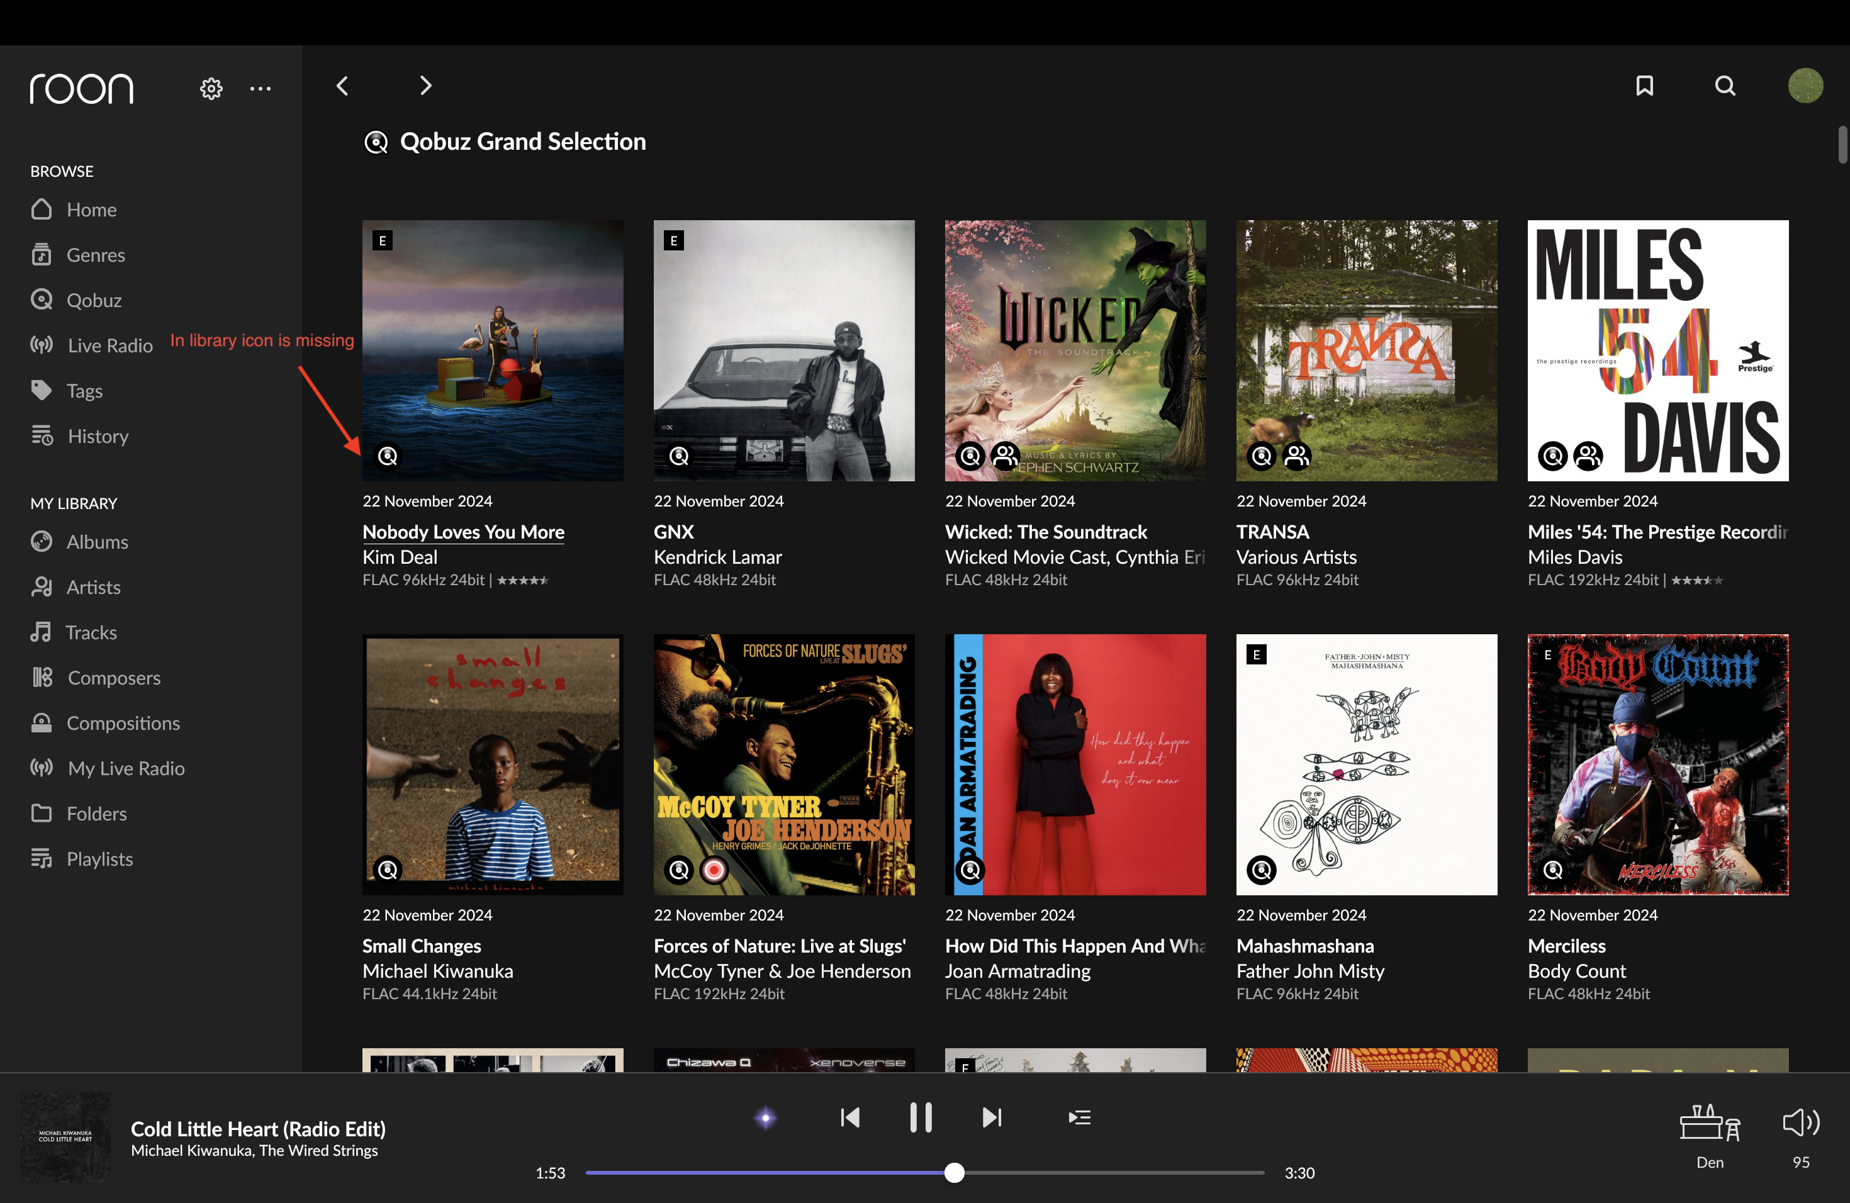Click Qobuz Grand Selection heading
Image resolution: width=1850 pixels, height=1203 pixels.
(522, 142)
